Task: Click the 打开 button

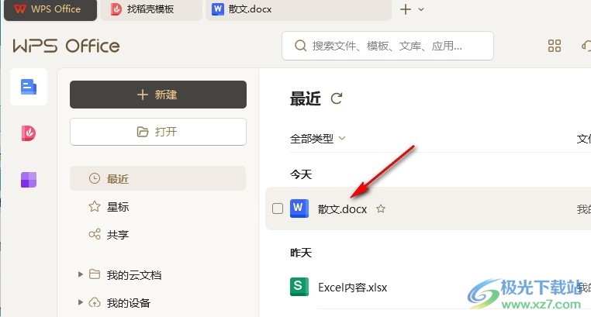Action: coord(158,132)
